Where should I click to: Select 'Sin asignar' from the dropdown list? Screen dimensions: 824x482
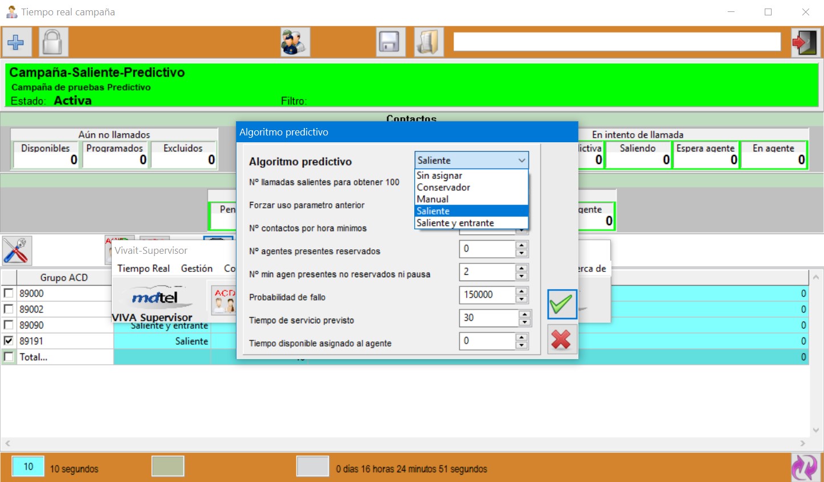[x=471, y=175]
